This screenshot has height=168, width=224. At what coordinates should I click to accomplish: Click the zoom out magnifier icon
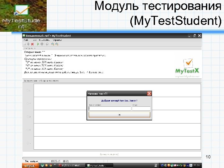coord(57,44)
